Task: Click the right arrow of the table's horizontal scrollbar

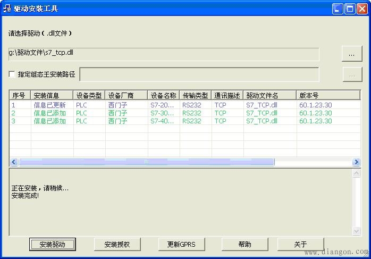Action: 356,162
